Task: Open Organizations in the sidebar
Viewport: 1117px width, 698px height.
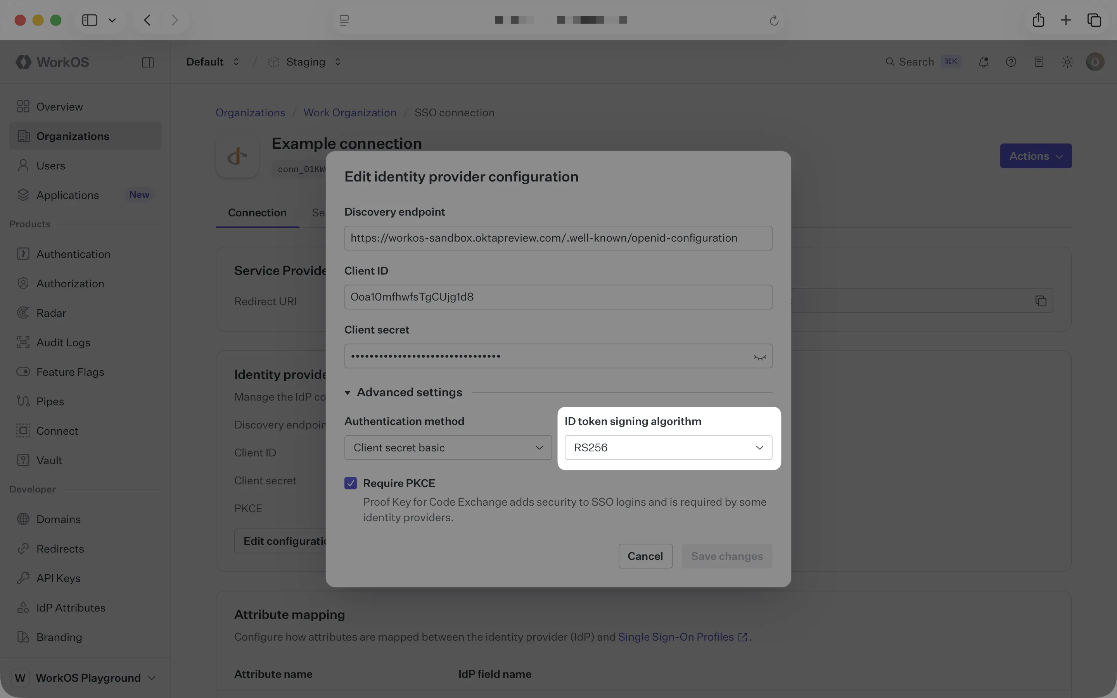Action: click(x=85, y=136)
